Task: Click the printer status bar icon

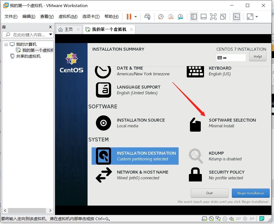Action: 225,219
